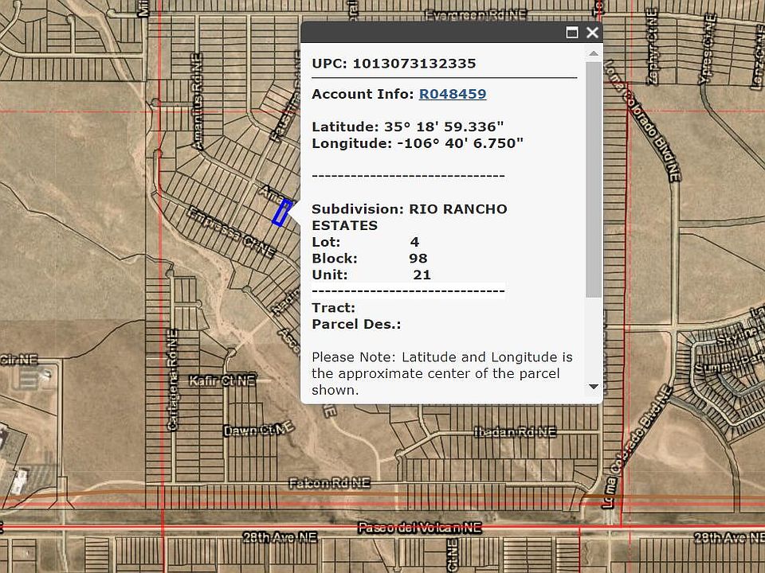The width and height of the screenshot is (765, 573).
Task: Click the Falcon Rd NE road label
Action: 330,482
